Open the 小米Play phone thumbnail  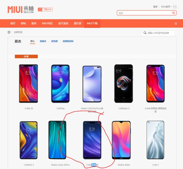[x=60, y=84]
